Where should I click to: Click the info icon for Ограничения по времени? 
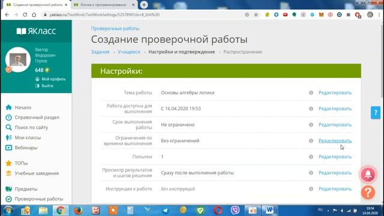[x=311, y=140]
